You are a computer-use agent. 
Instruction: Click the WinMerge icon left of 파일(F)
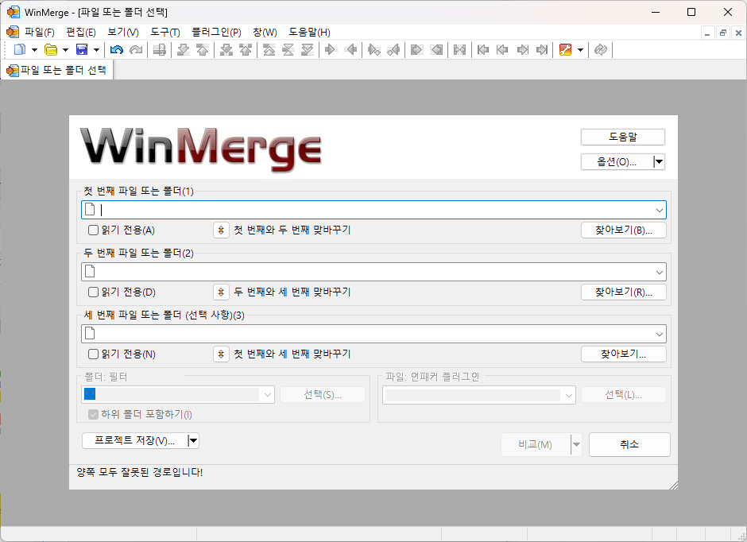tap(13, 32)
